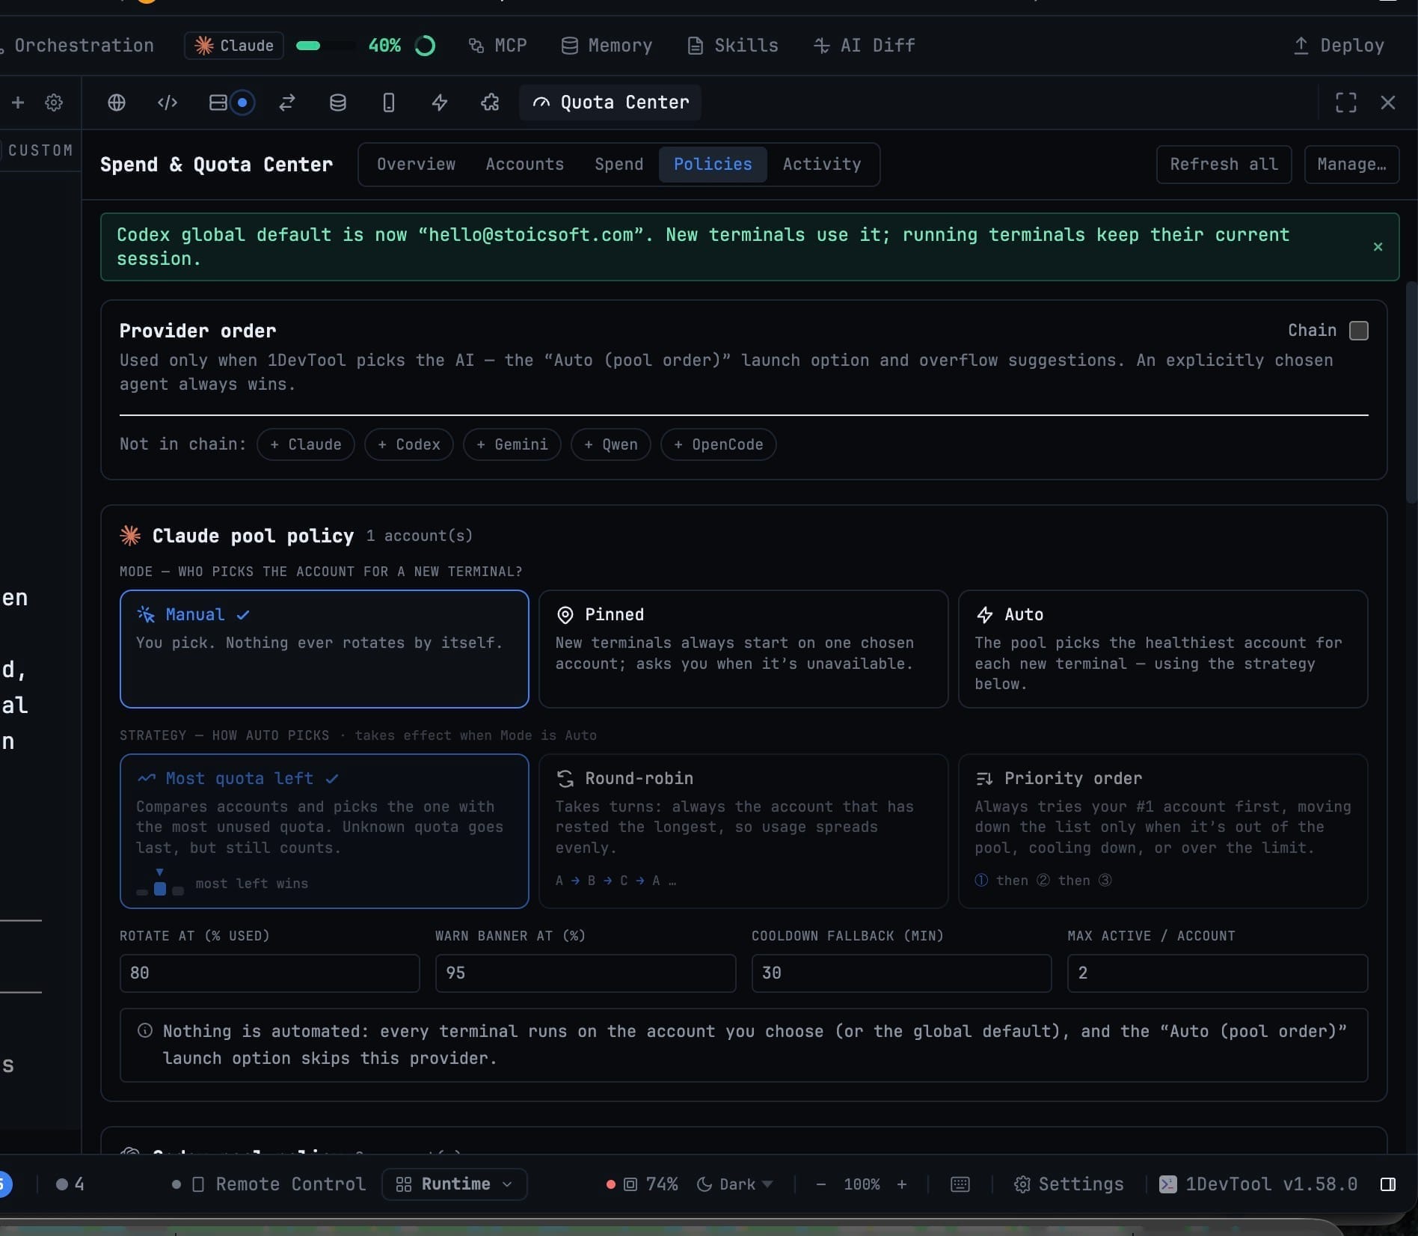Toggle the Chain checkbox
The image size is (1418, 1236).
(x=1359, y=331)
